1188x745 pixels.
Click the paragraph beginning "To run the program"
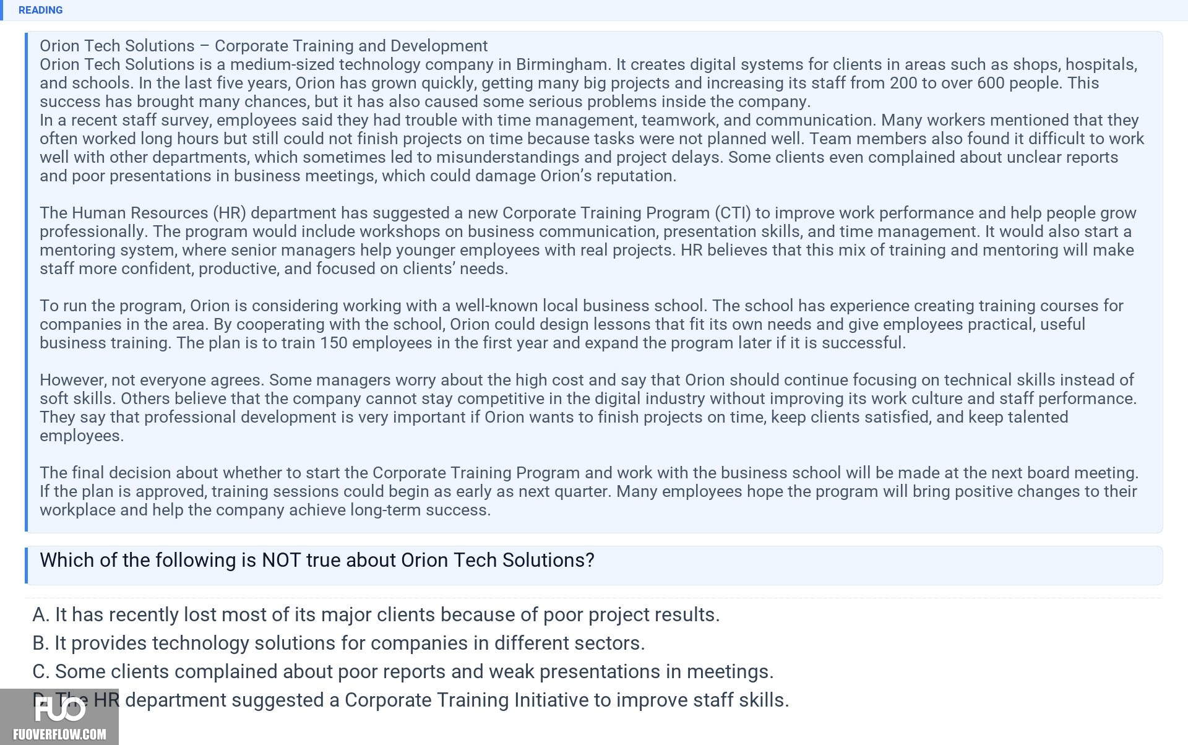pos(582,324)
